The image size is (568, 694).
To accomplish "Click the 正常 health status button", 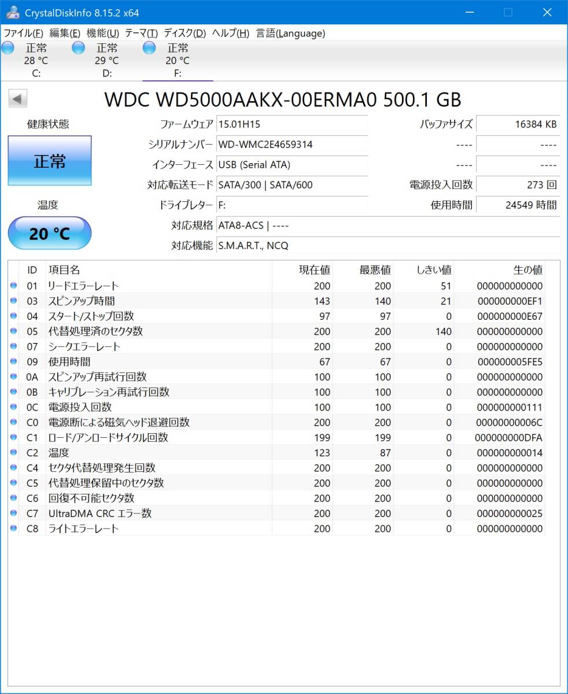I will (50, 161).
